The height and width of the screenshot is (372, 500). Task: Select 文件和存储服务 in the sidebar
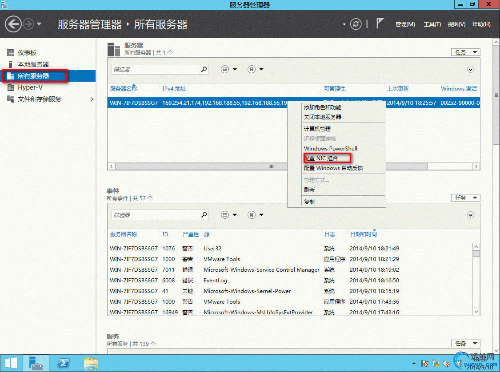[39, 99]
